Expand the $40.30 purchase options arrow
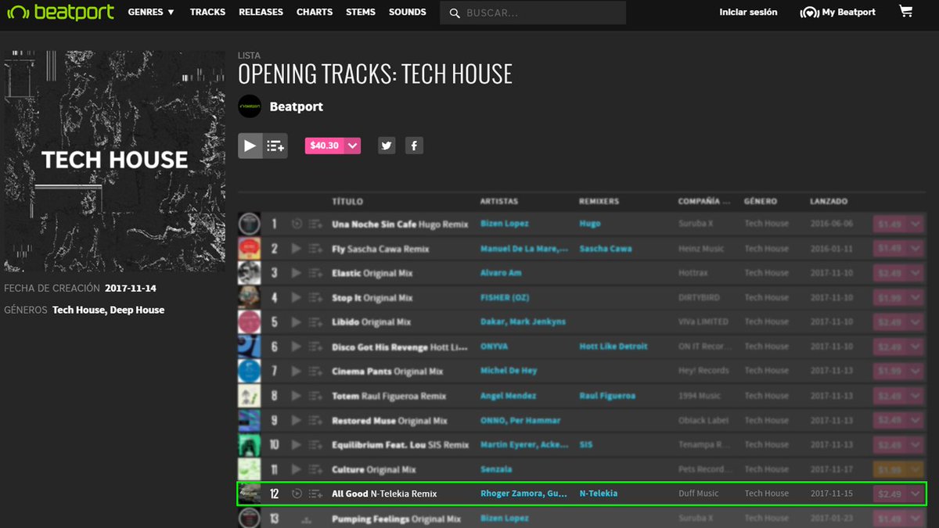This screenshot has width=939, height=528. tap(353, 145)
